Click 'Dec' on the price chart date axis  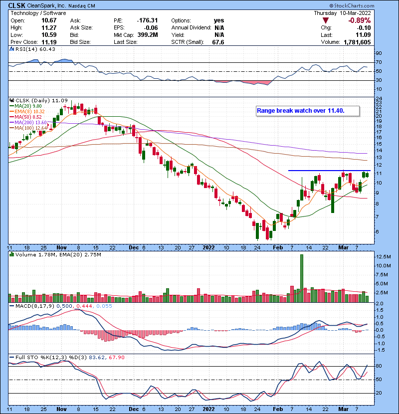coord(134,248)
